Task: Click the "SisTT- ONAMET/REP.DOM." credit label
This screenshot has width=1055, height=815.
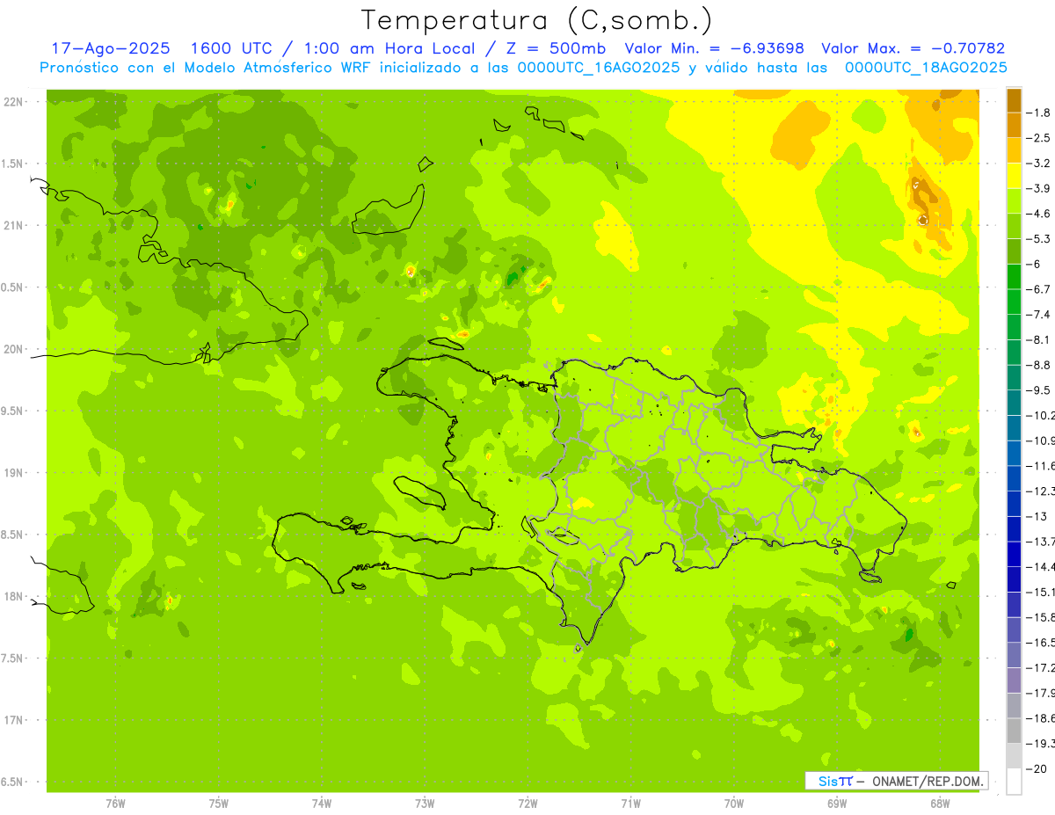Action: [x=897, y=781]
